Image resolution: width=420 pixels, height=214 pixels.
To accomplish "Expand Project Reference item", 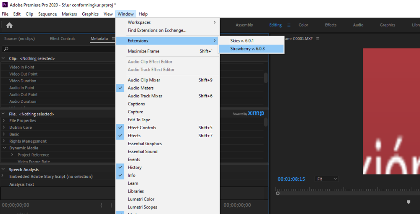I will 12,154.
